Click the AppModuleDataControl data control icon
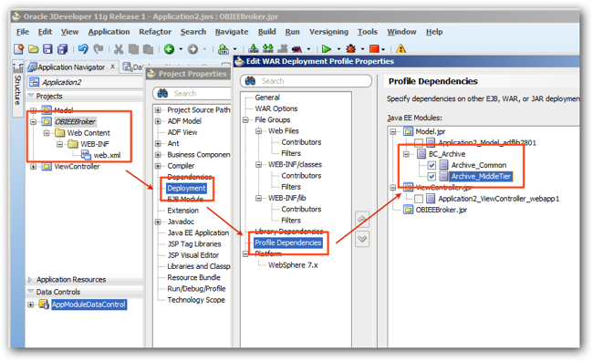This screenshot has width=593, height=361. tap(44, 304)
